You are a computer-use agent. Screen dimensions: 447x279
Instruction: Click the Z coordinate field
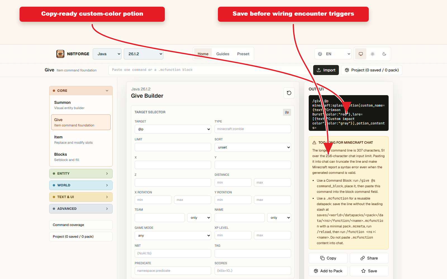click(173, 182)
